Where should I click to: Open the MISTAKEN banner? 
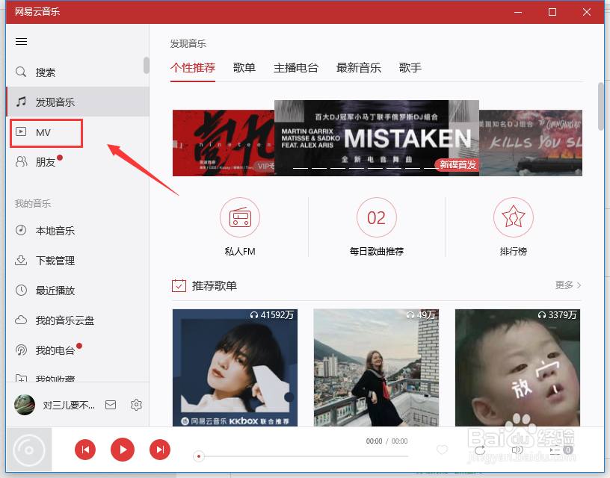[x=377, y=138]
